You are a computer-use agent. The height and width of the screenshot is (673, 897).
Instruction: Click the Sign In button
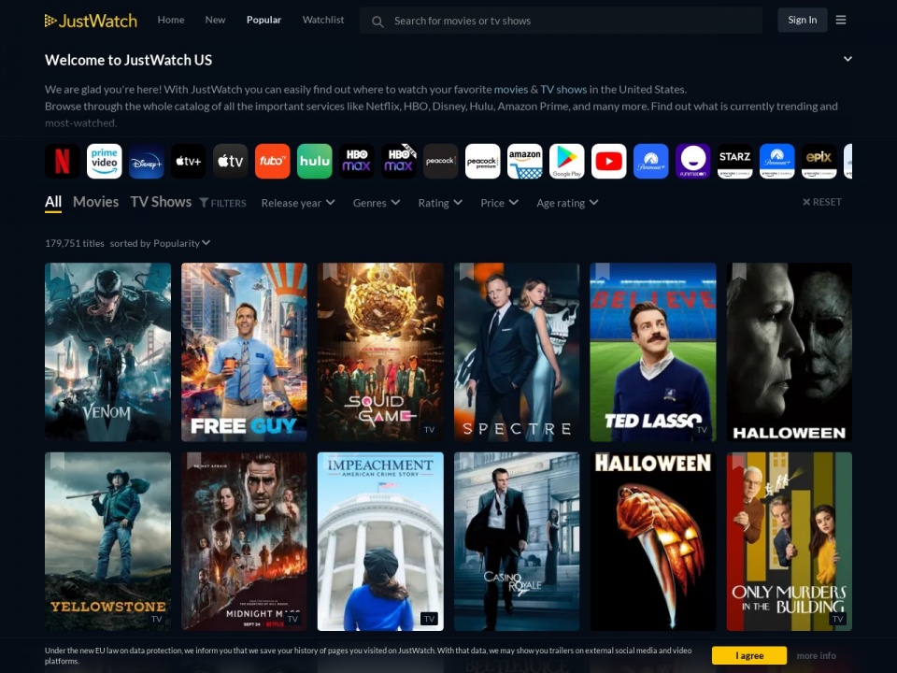tap(803, 20)
